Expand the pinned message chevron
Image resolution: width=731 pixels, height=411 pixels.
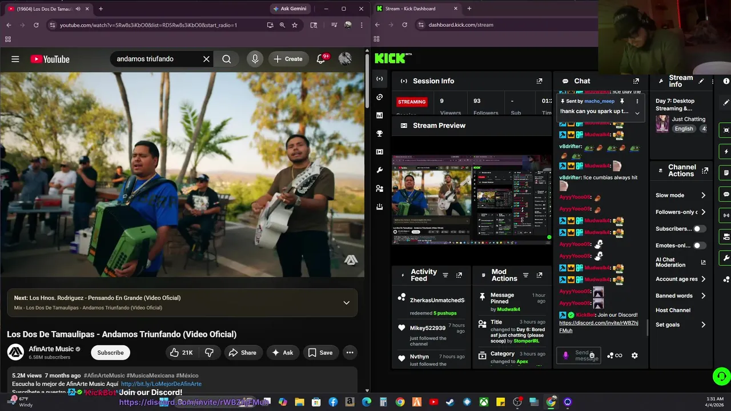click(x=637, y=113)
